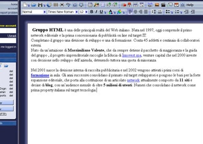The image size is (203, 144).
Task: Toggle italic formatting
Action: coord(96,12)
